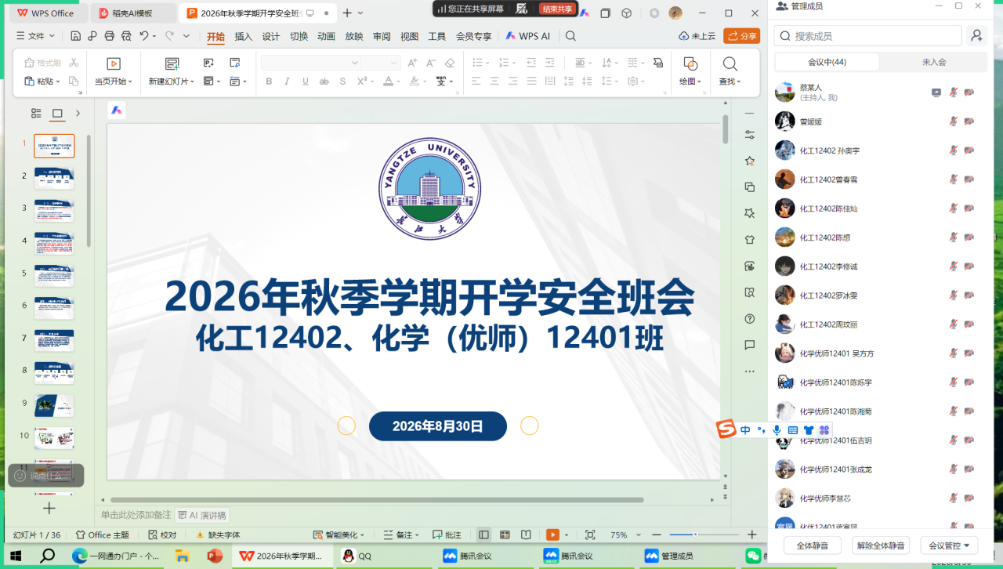Click the 全体静音 button
Viewport: 1003px width, 569px height.
(x=812, y=545)
